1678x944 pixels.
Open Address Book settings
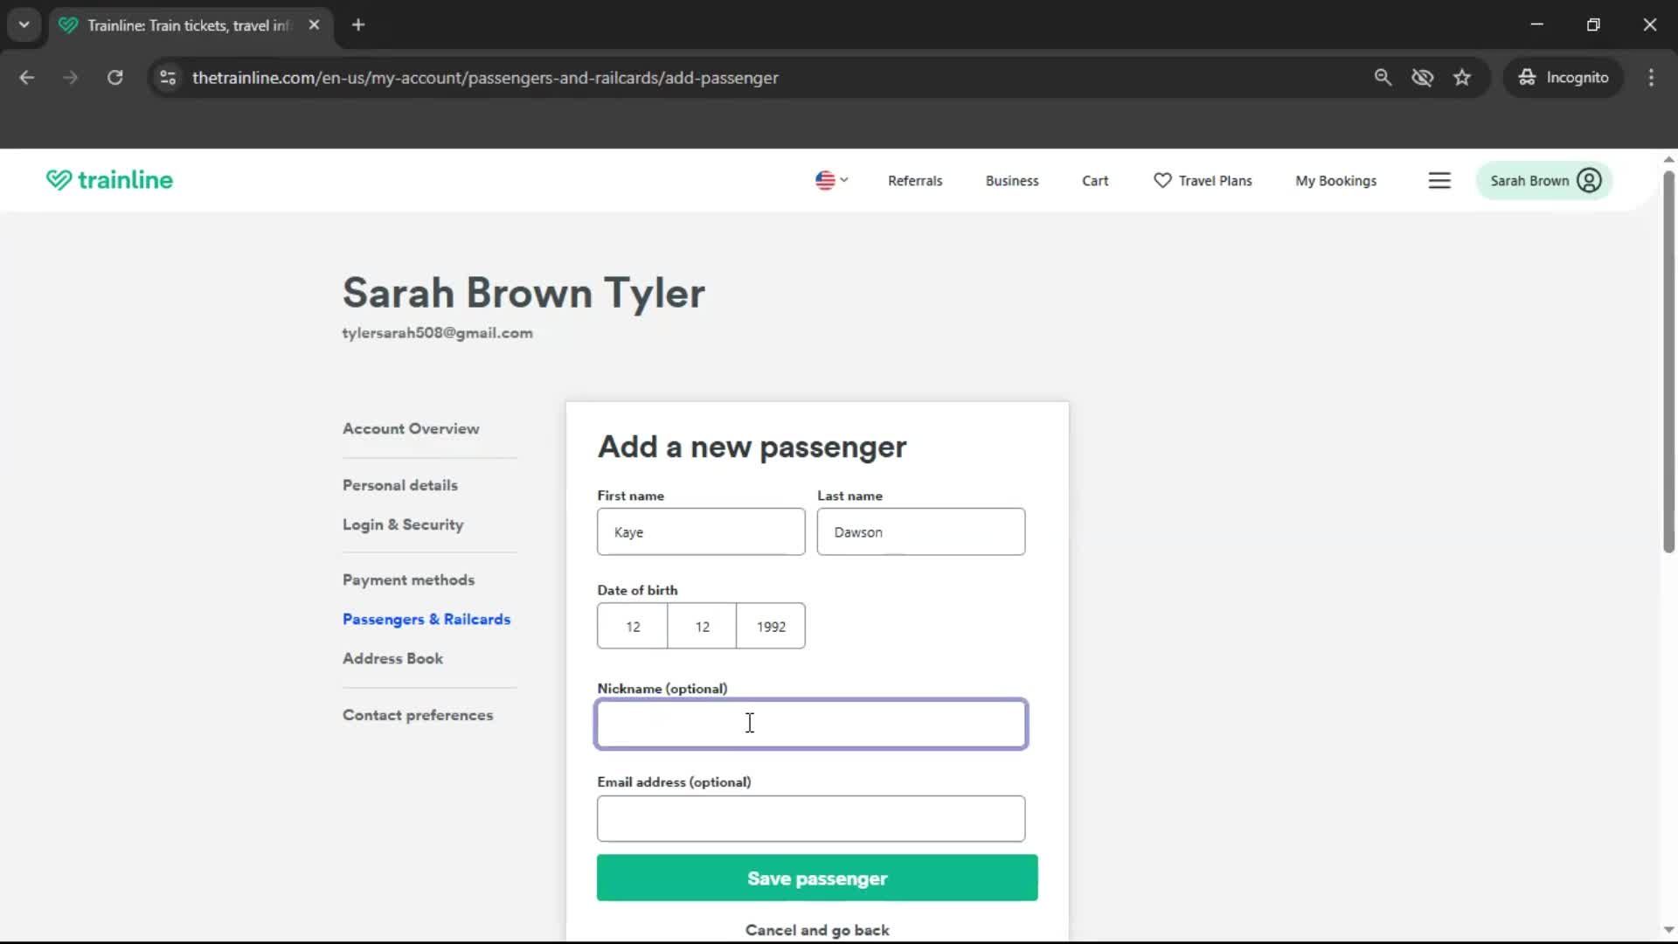click(x=392, y=658)
